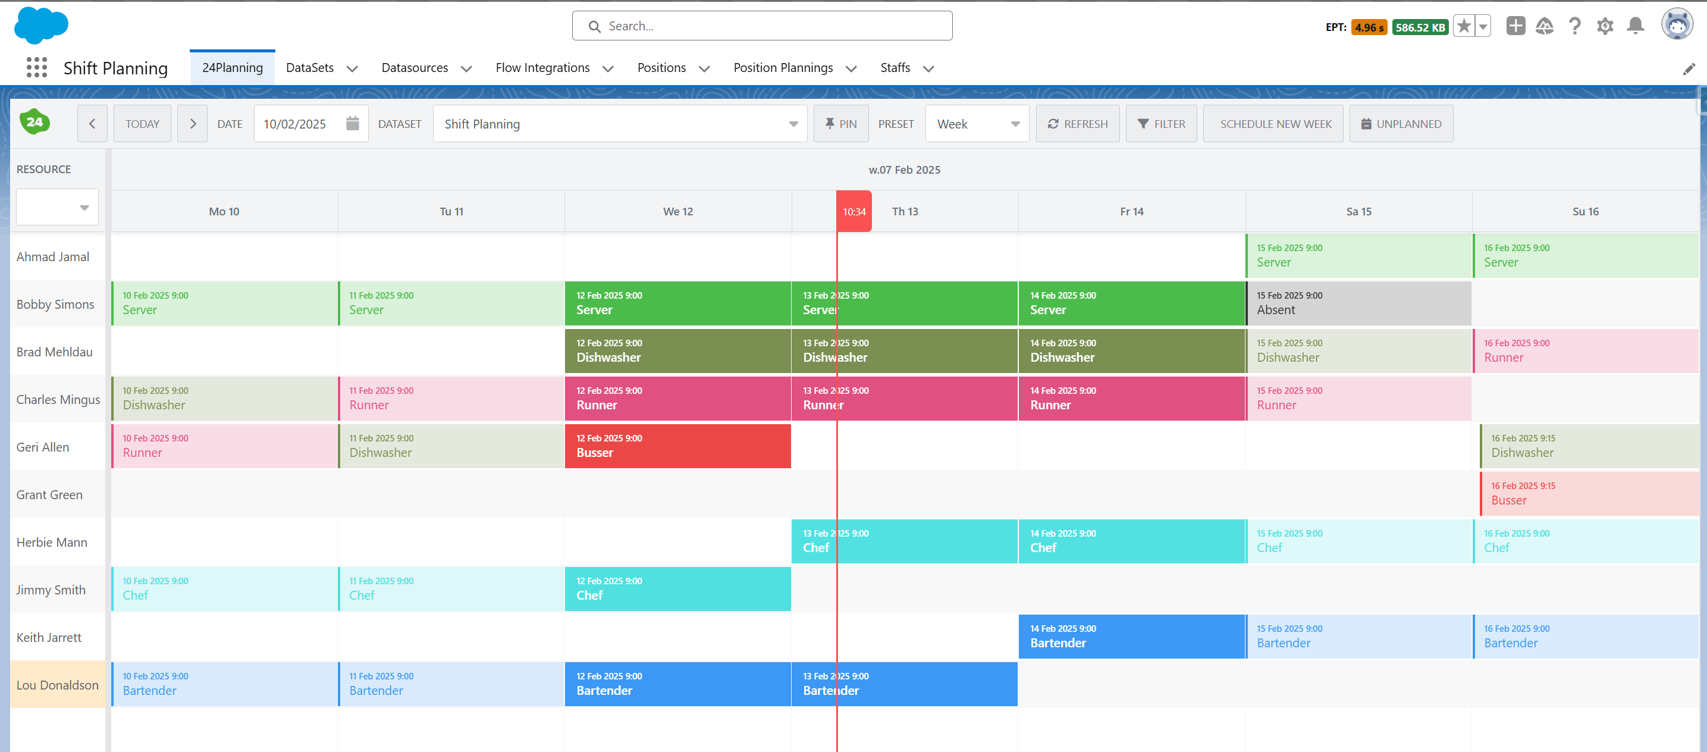Click the favorites star icon
Viewport: 1707px width, 752px height.
tap(1464, 27)
